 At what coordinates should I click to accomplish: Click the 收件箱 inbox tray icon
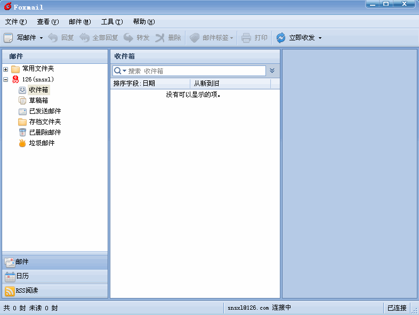(x=22, y=90)
